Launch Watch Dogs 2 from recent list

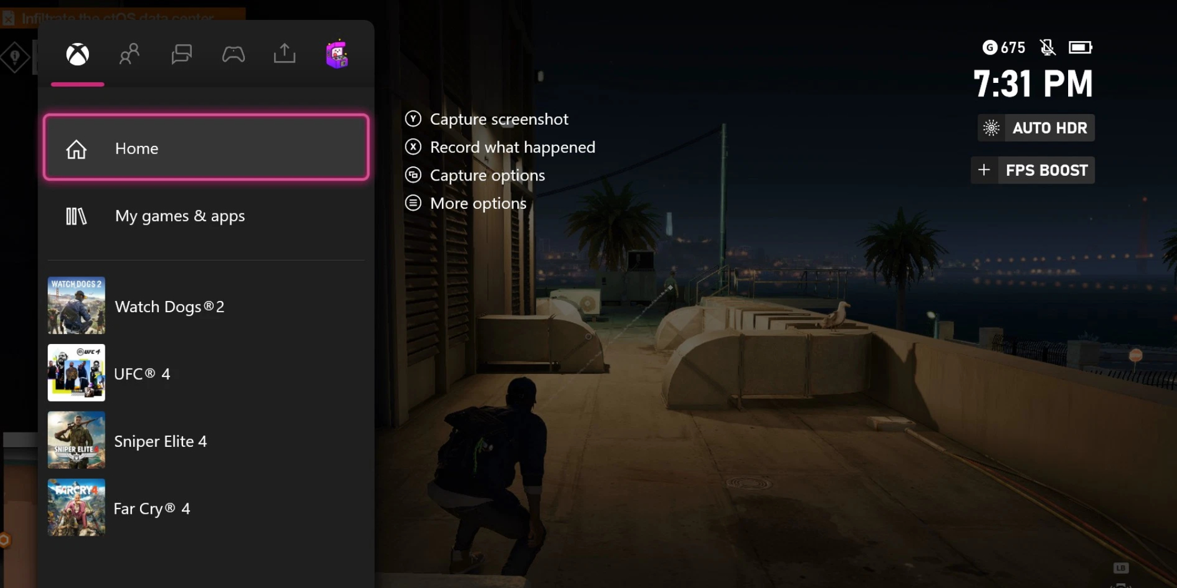206,306
